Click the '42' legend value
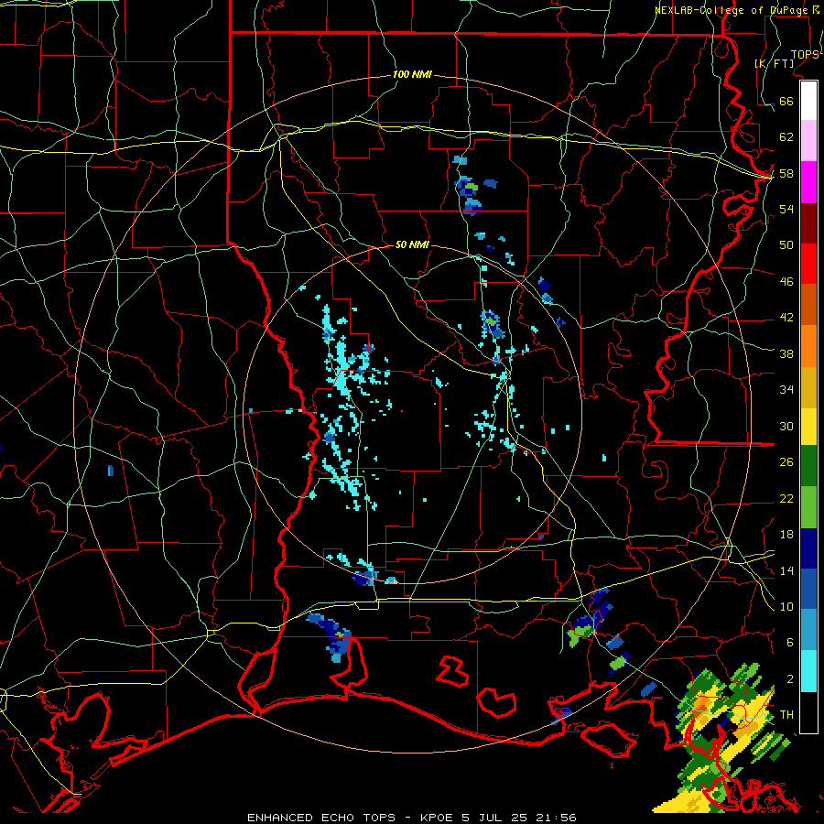This screenshot has width=824, height=824. point(786,318)
